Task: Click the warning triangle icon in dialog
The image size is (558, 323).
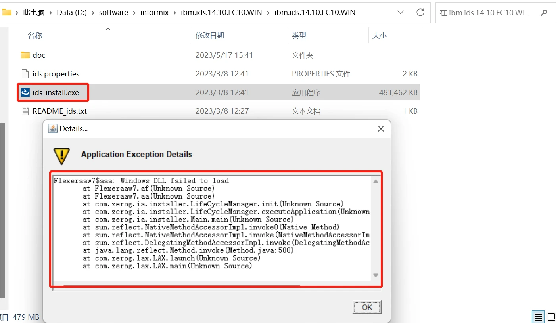Action: pyautogui.click(x=61, y=156)
